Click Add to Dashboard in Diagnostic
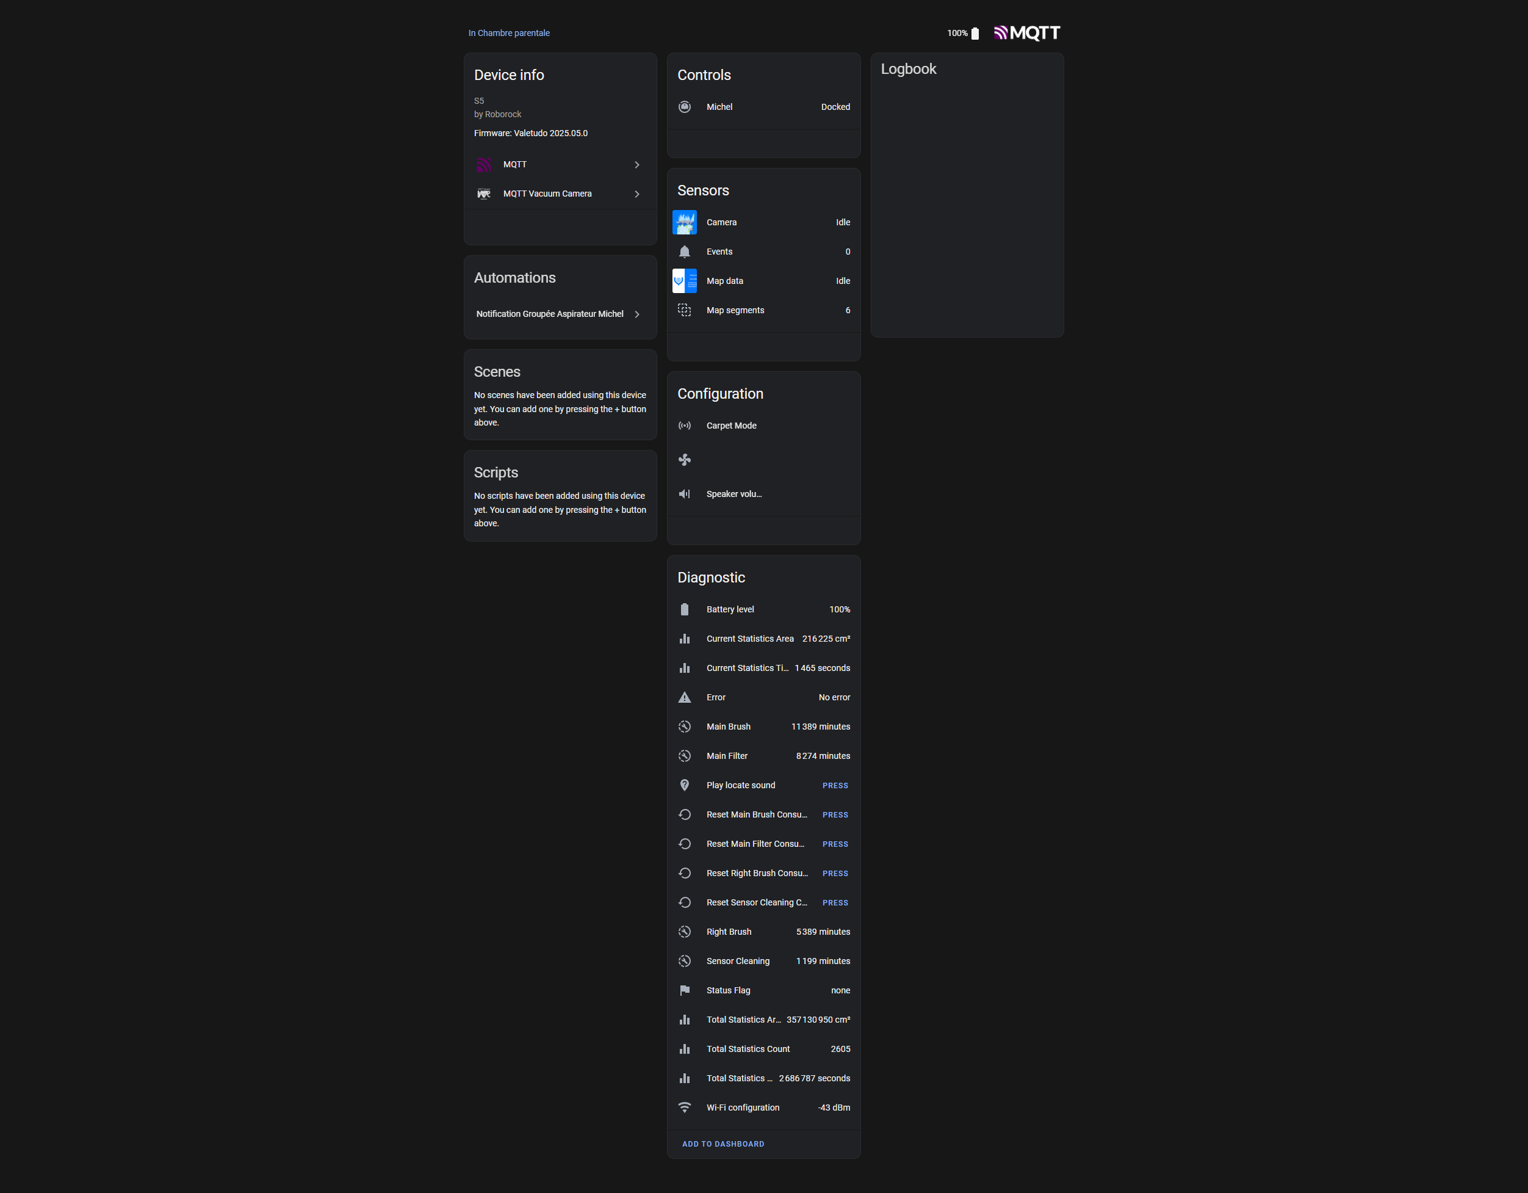Screen dimensions: 1528x1193 tap(723, 1144)
